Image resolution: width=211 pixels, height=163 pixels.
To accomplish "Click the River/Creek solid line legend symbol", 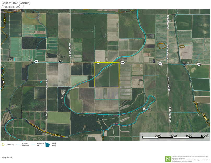I will click(33, 144).
